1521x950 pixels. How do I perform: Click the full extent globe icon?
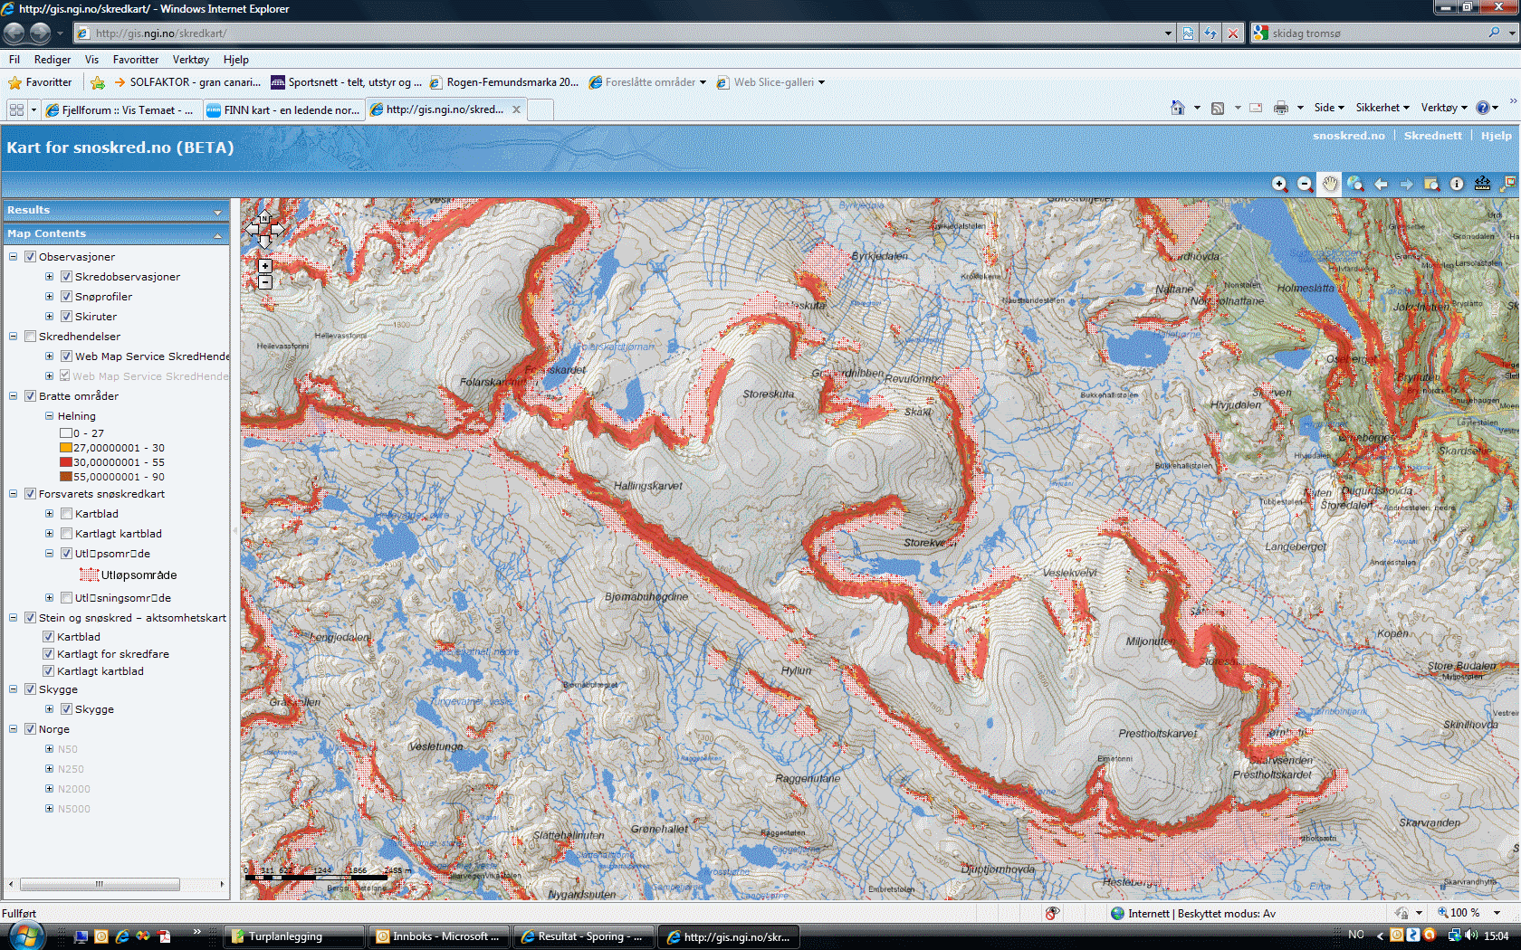[x=1355, y=184]
